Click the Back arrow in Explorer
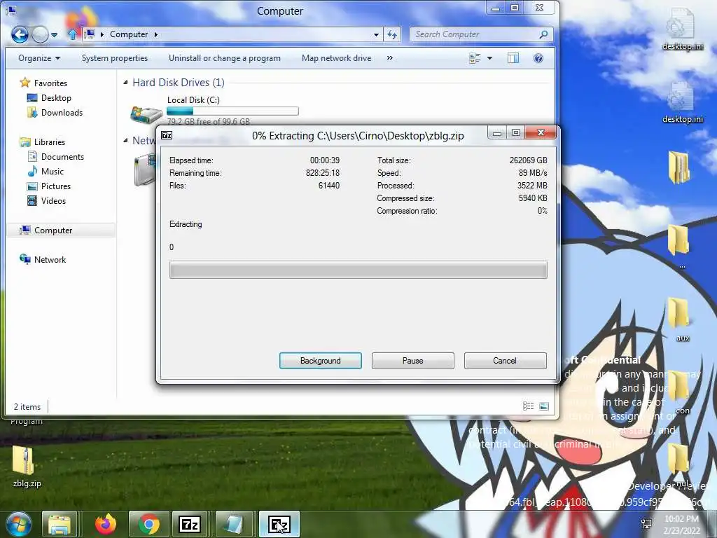Screen dimensions: 717x538 20,34
